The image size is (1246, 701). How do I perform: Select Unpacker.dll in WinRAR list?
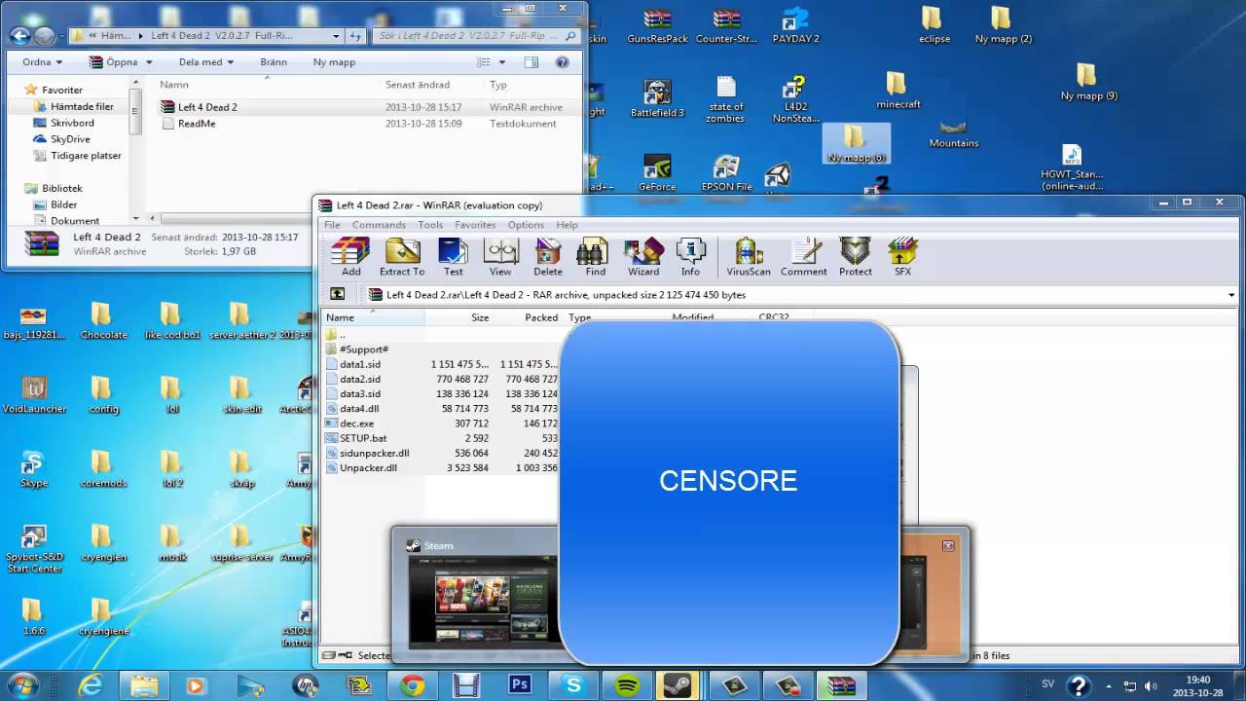coord(368,467)
